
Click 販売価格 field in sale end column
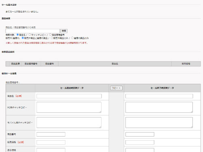pos(140,142)
